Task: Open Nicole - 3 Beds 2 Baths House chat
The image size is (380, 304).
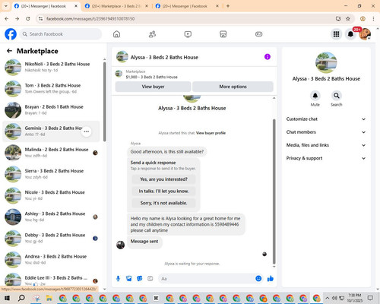Action: [51, 195]
